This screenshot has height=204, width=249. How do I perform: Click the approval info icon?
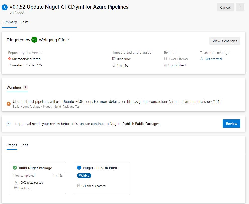9,124
